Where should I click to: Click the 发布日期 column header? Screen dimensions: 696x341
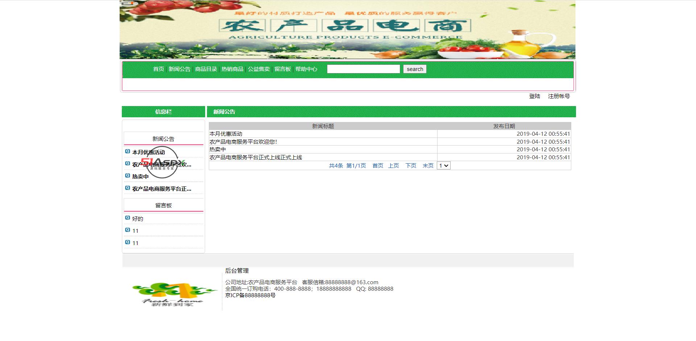[x=504, y=126]
